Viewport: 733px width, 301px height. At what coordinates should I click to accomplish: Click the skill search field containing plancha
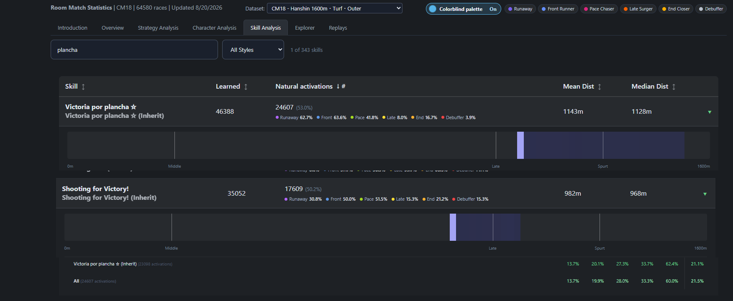(x=134, y=50)
